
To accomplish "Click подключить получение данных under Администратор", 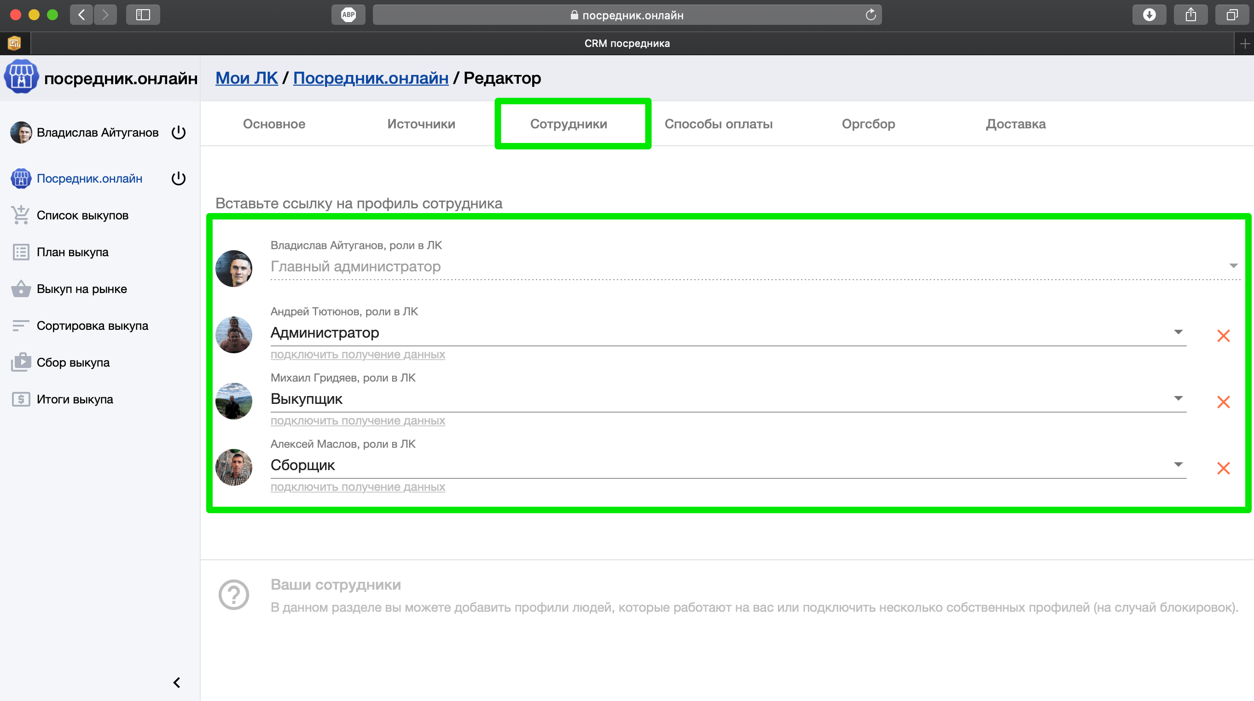I will pos(358,355).
